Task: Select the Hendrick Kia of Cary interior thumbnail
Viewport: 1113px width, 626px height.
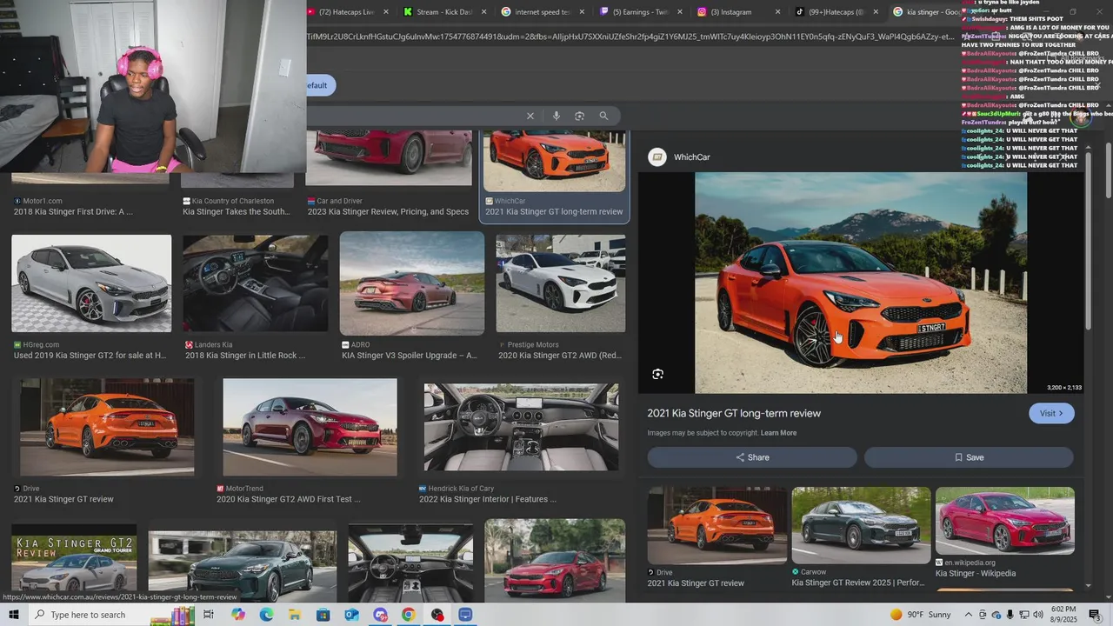Action: 521,426
